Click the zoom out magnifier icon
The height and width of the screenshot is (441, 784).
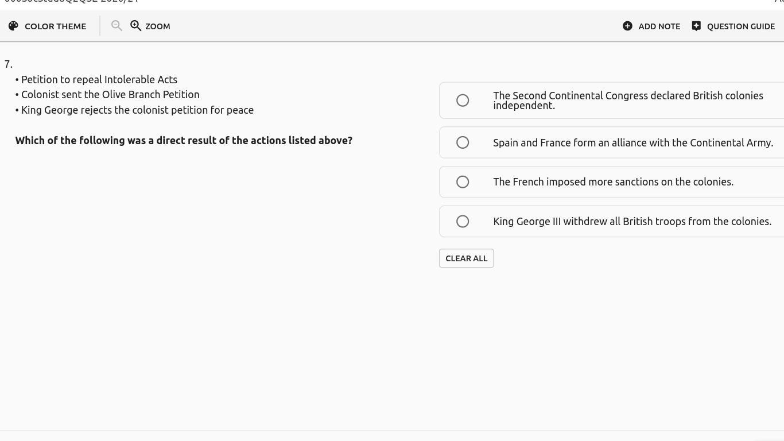117,26
